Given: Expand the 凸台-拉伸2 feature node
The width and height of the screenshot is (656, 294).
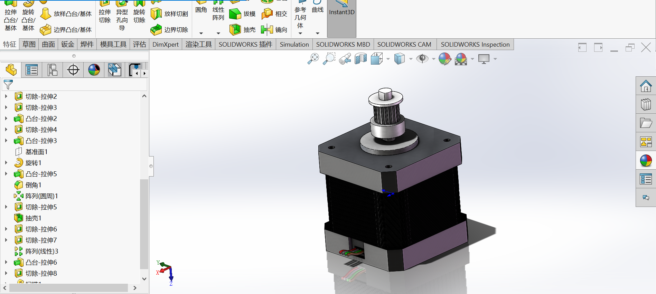Looking at the screenshot, I should tap(6, 118).
